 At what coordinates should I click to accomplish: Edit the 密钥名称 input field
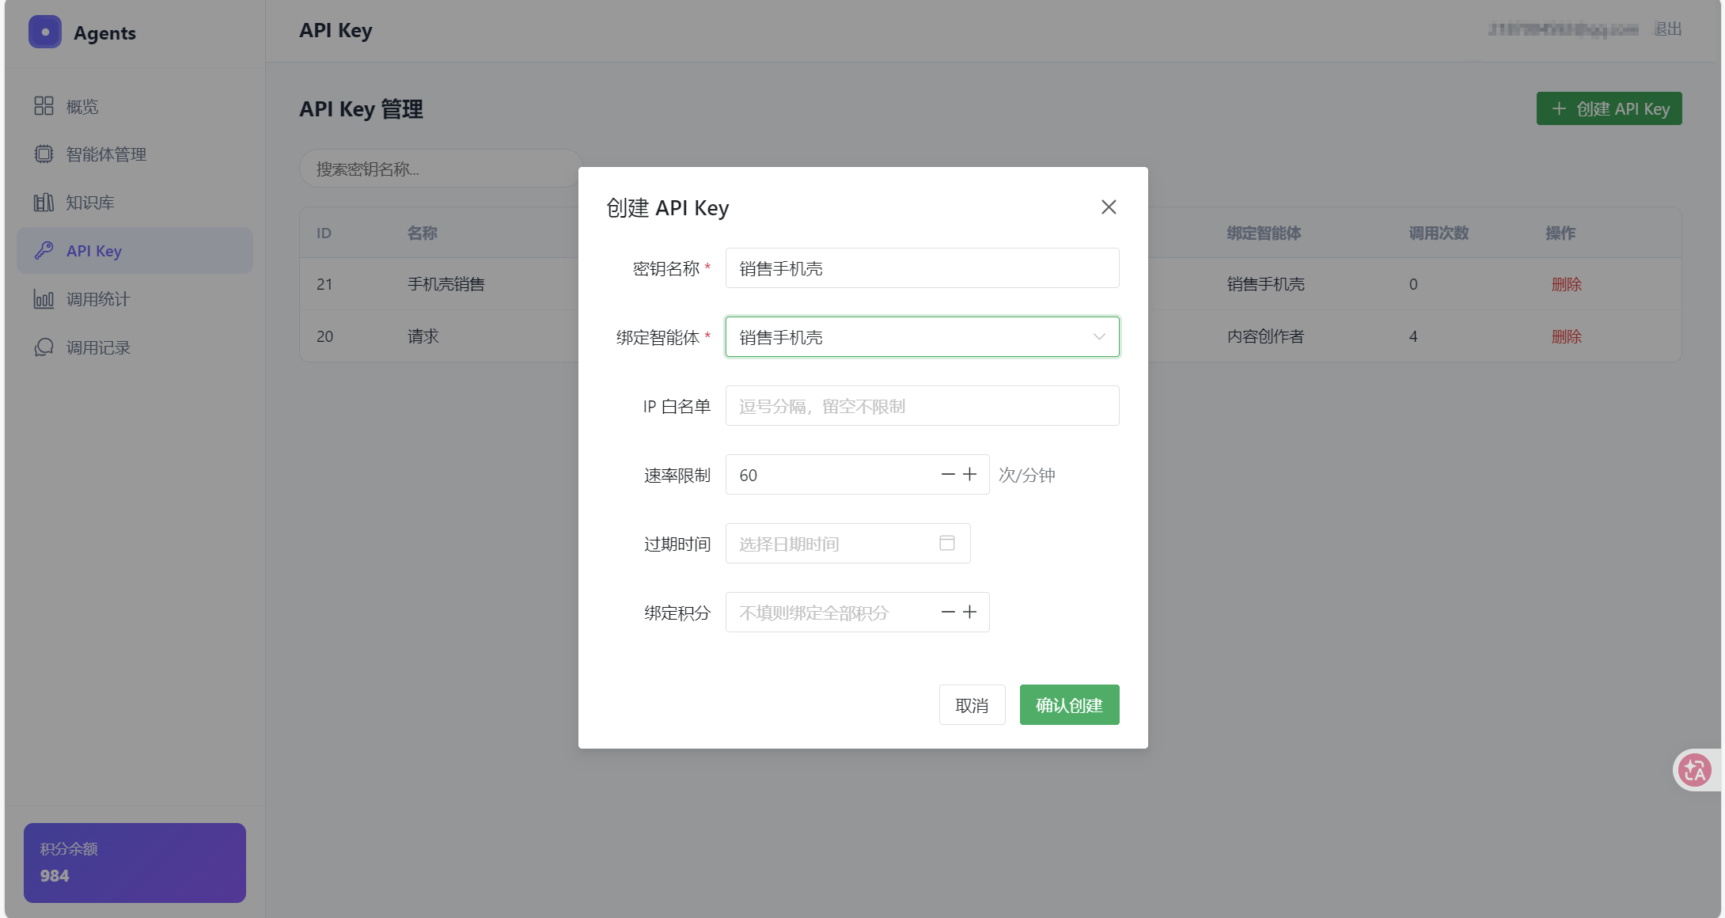[x=922, y=268]
